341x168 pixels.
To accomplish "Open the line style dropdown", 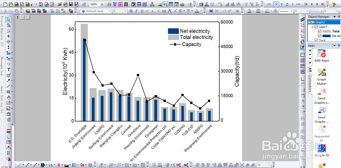I will click(291, 11).
